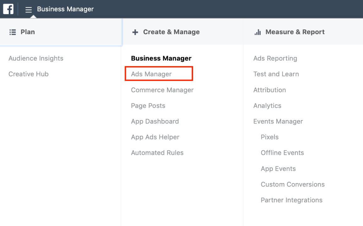Toggle the hamburger menu icon

pyautogui.click(x=29, y=10)
